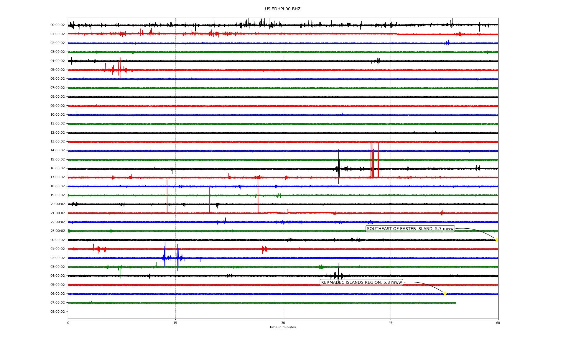The width and height of the screenshot is (566, 354).
Task: Click the Kermadec Islands earthquake star marker
Action: (x=445, y=294)
